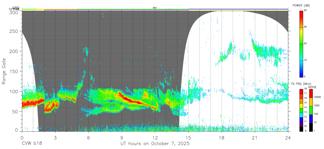Click the 'Range Gate' y-axis label
Screen dimensions: 324x149
pos(4,71)
